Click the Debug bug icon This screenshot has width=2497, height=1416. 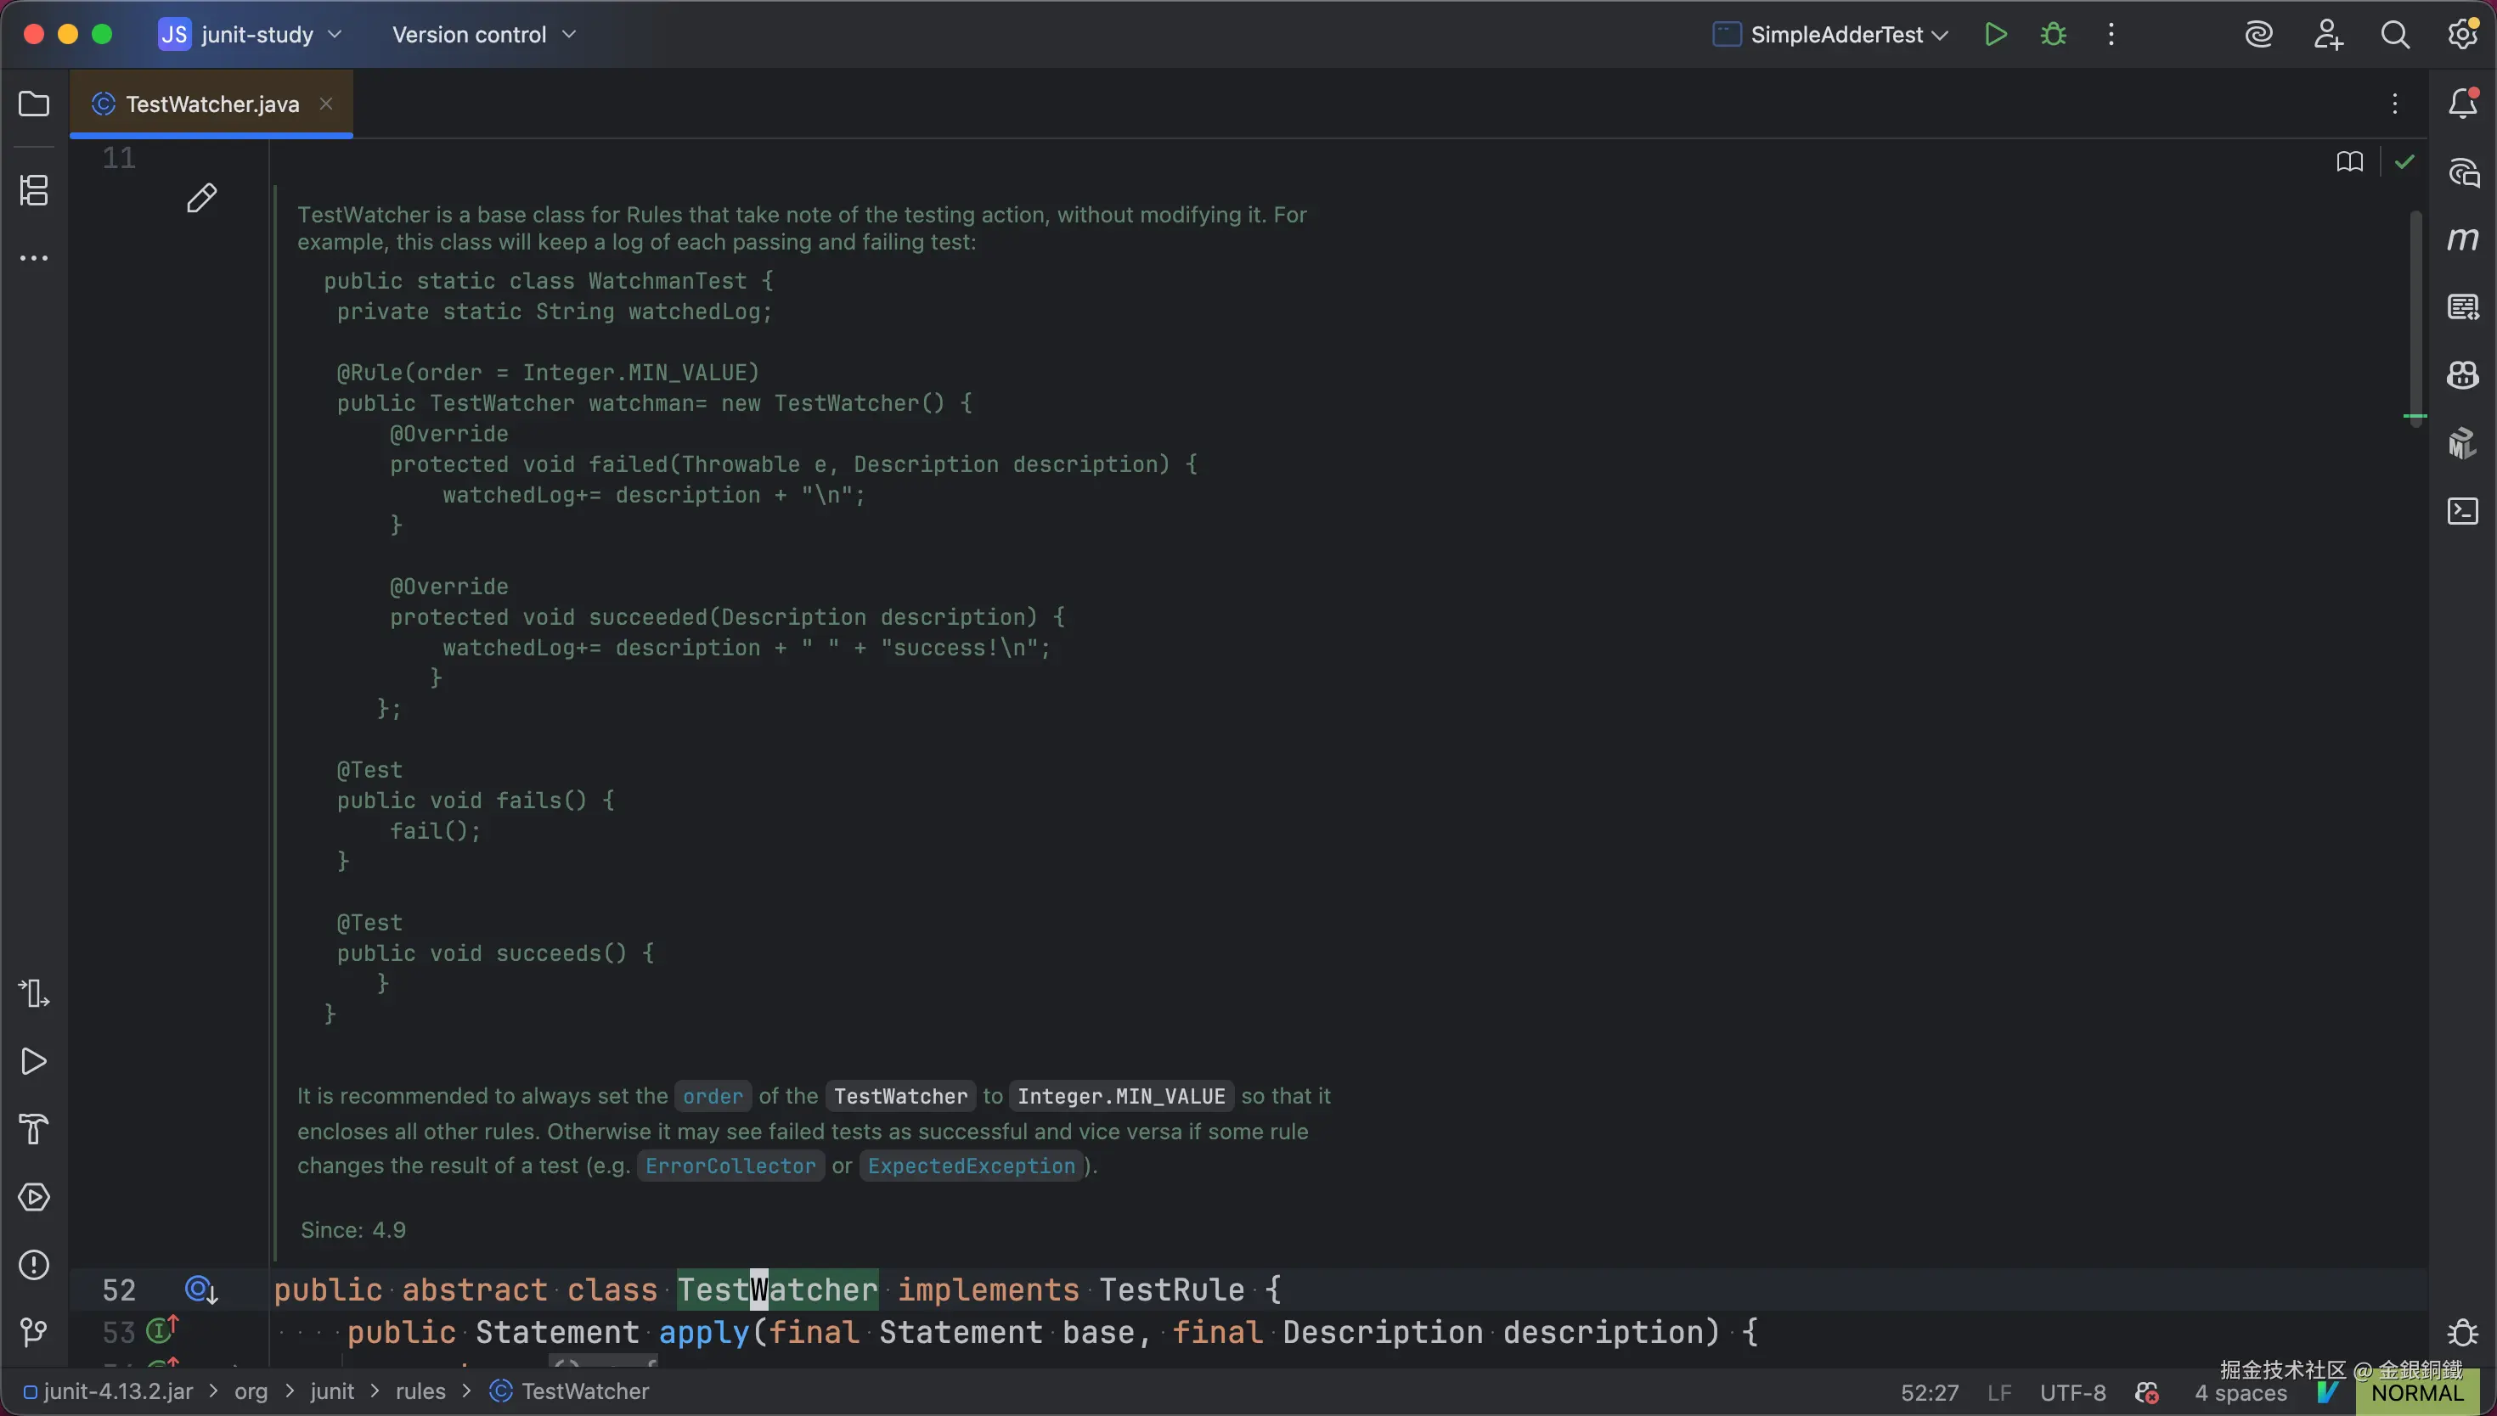point(2053,35)
